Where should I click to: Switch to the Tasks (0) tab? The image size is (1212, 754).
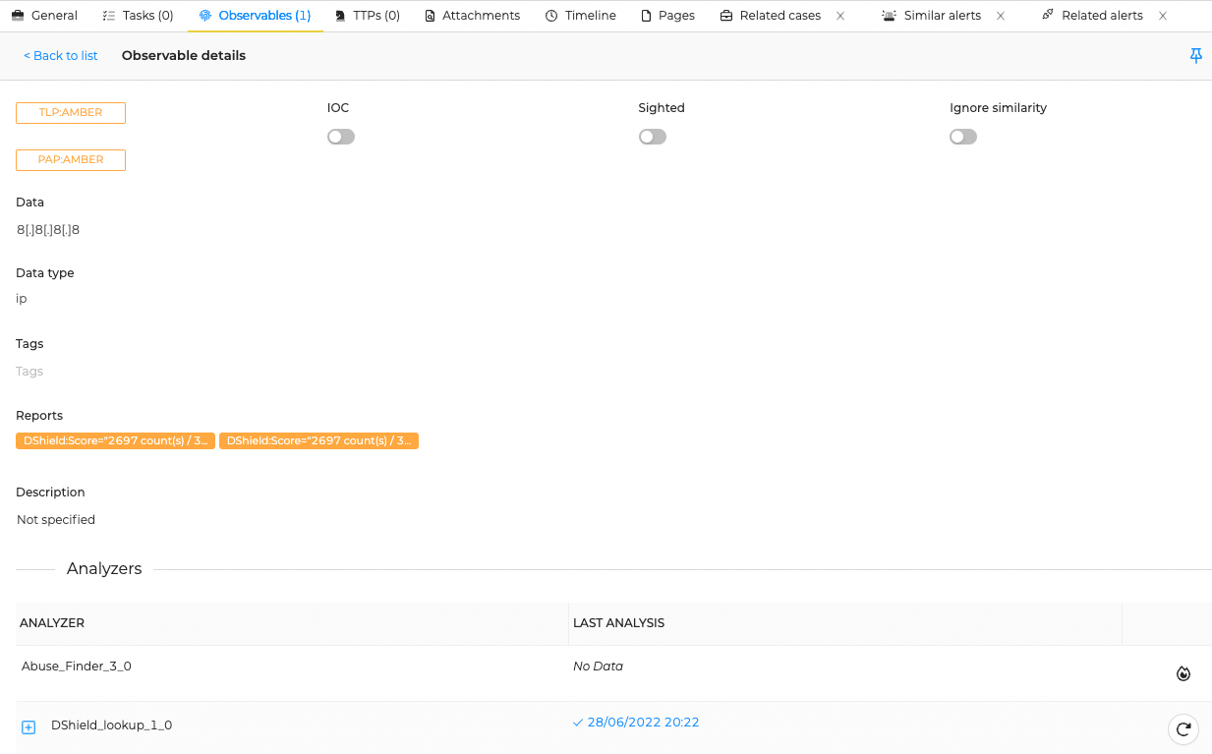pos(139,16)
